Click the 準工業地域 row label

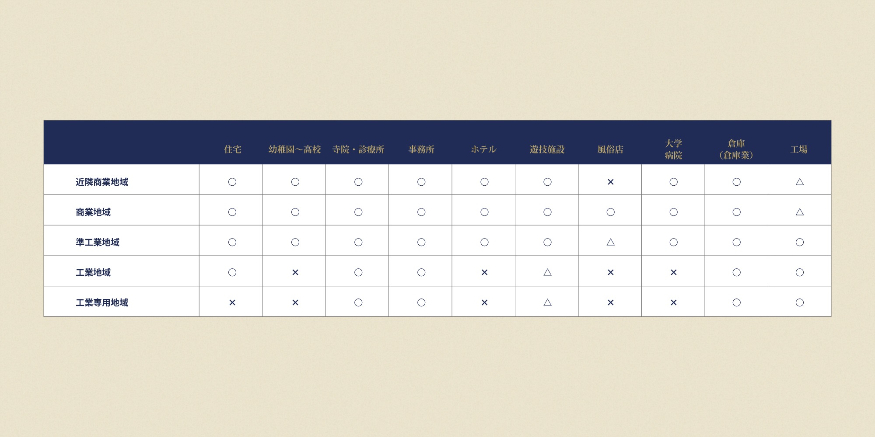point(97,242)
